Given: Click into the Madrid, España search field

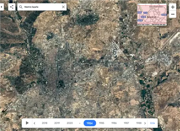Looking at the screenshot, I should [x=42, y=7].
